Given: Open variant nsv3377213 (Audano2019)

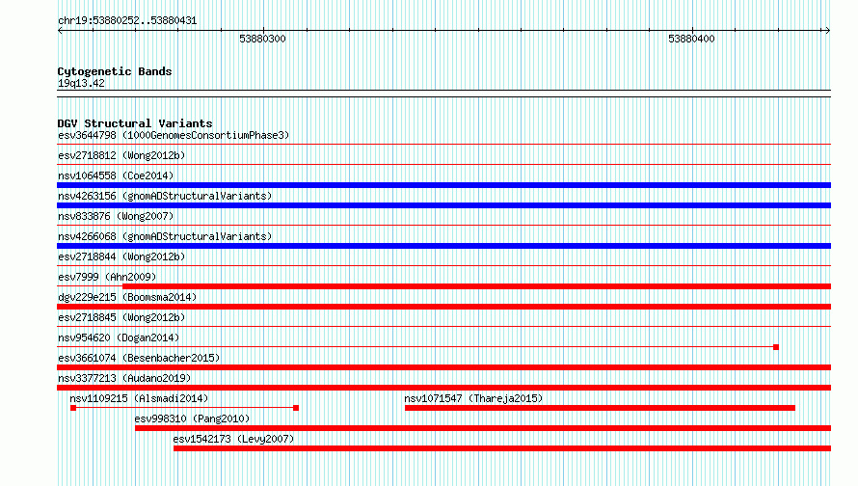Looking at the screenshot, I should [124, 378].
